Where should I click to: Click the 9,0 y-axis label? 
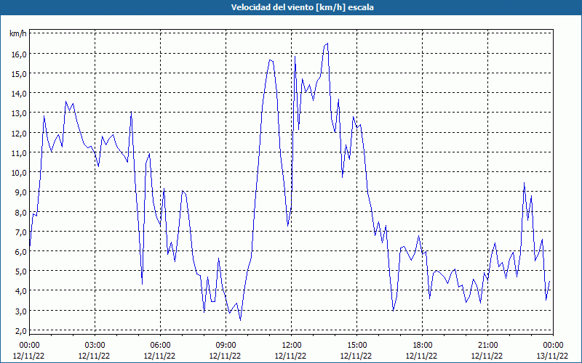point(21,192)
